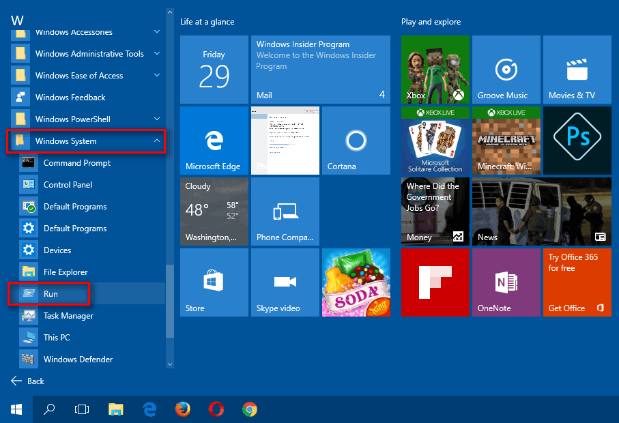
Task: Launch the Candy Crush Soda tile
Action: click(356, 282)
